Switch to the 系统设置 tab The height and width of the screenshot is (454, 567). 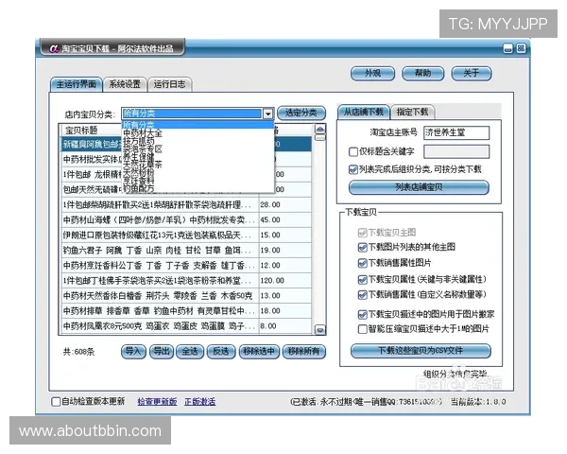pos(125,84)
